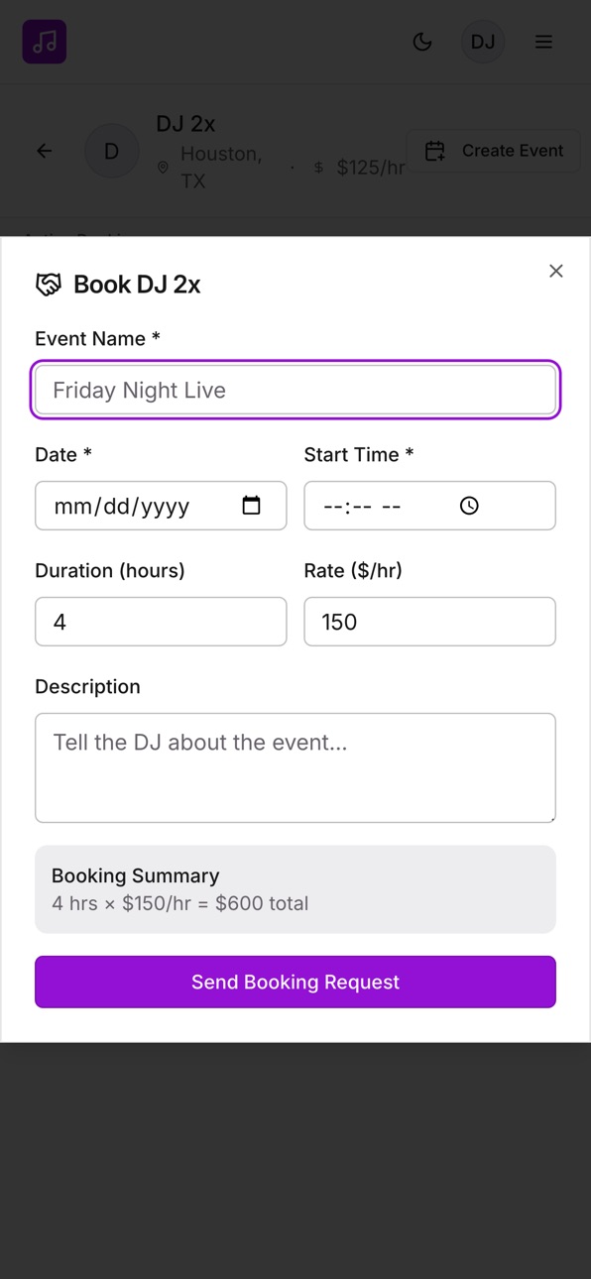
Task: Click the Houston location pin icon
Action: point(163,168)
